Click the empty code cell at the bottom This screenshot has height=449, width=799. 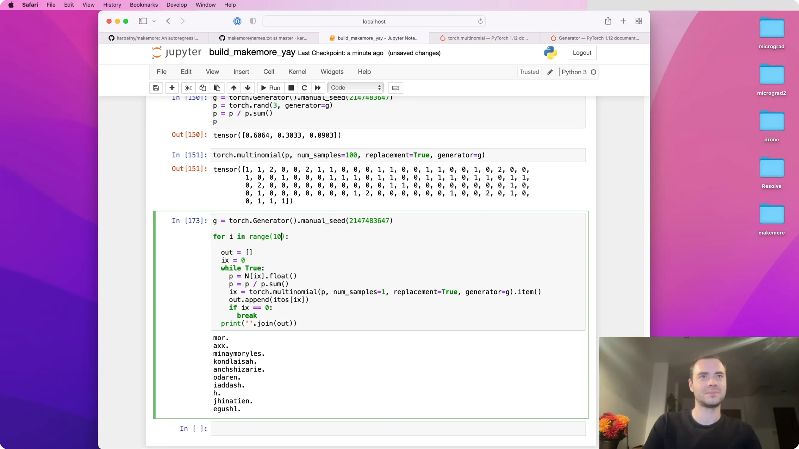coord(398,429)
